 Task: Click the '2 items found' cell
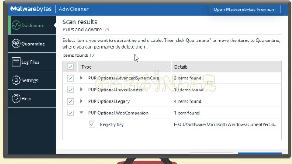click(187, 78)
